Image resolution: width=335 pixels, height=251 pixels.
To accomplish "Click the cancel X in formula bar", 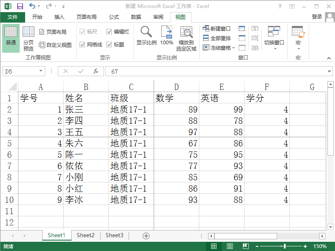I will click(66, 71).
